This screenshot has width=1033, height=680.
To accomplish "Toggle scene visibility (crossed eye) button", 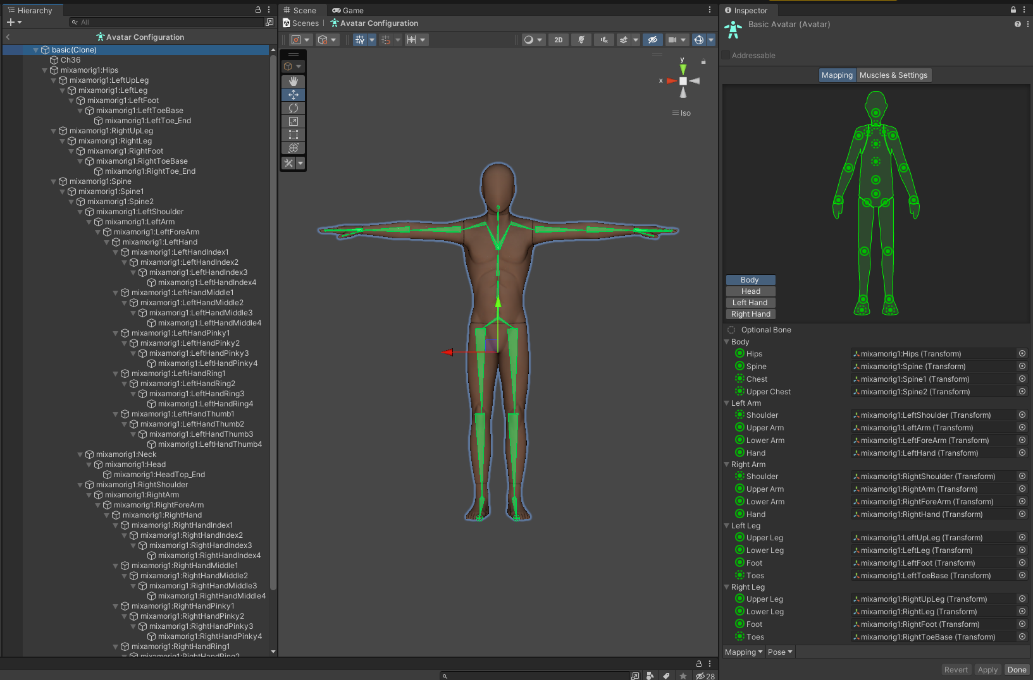I will tap(652, 40).
